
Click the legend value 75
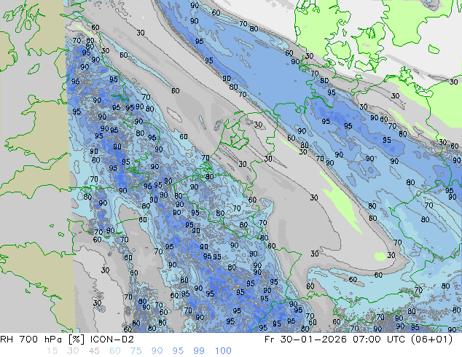[x=136, y=351]
